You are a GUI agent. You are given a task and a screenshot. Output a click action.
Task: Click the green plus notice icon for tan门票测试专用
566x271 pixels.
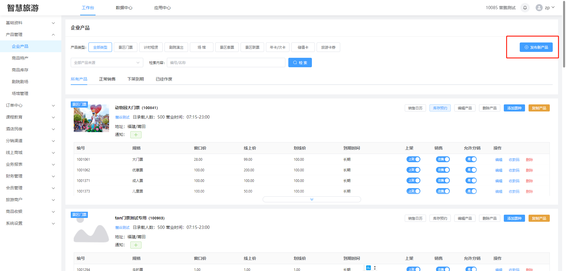click(136, 245)
